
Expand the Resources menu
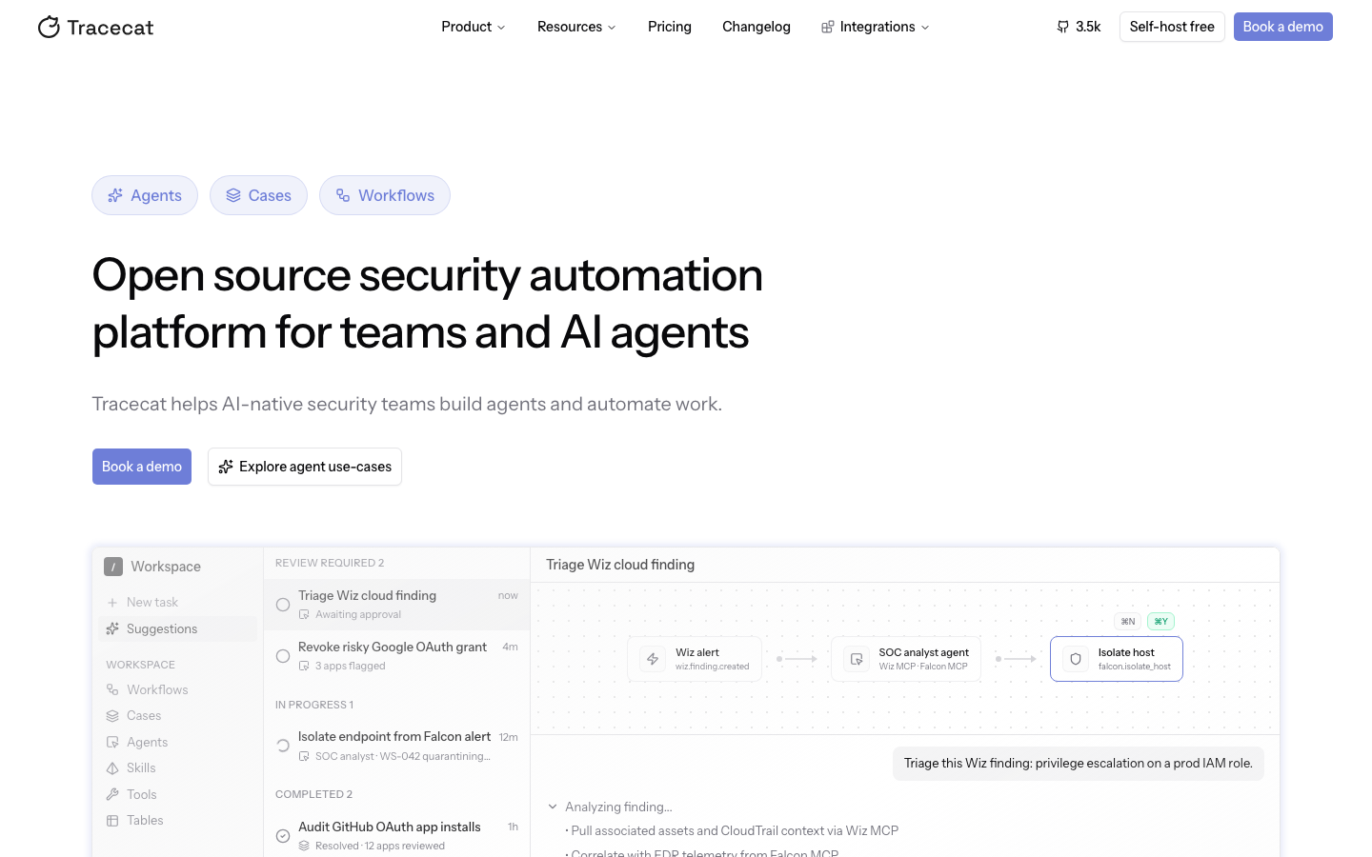[576, 27]
